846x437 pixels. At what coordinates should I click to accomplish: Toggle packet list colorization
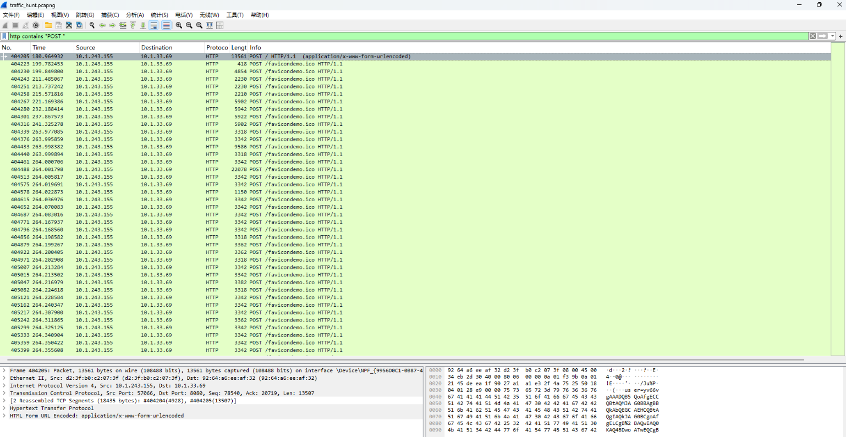(x=166, y=25)
